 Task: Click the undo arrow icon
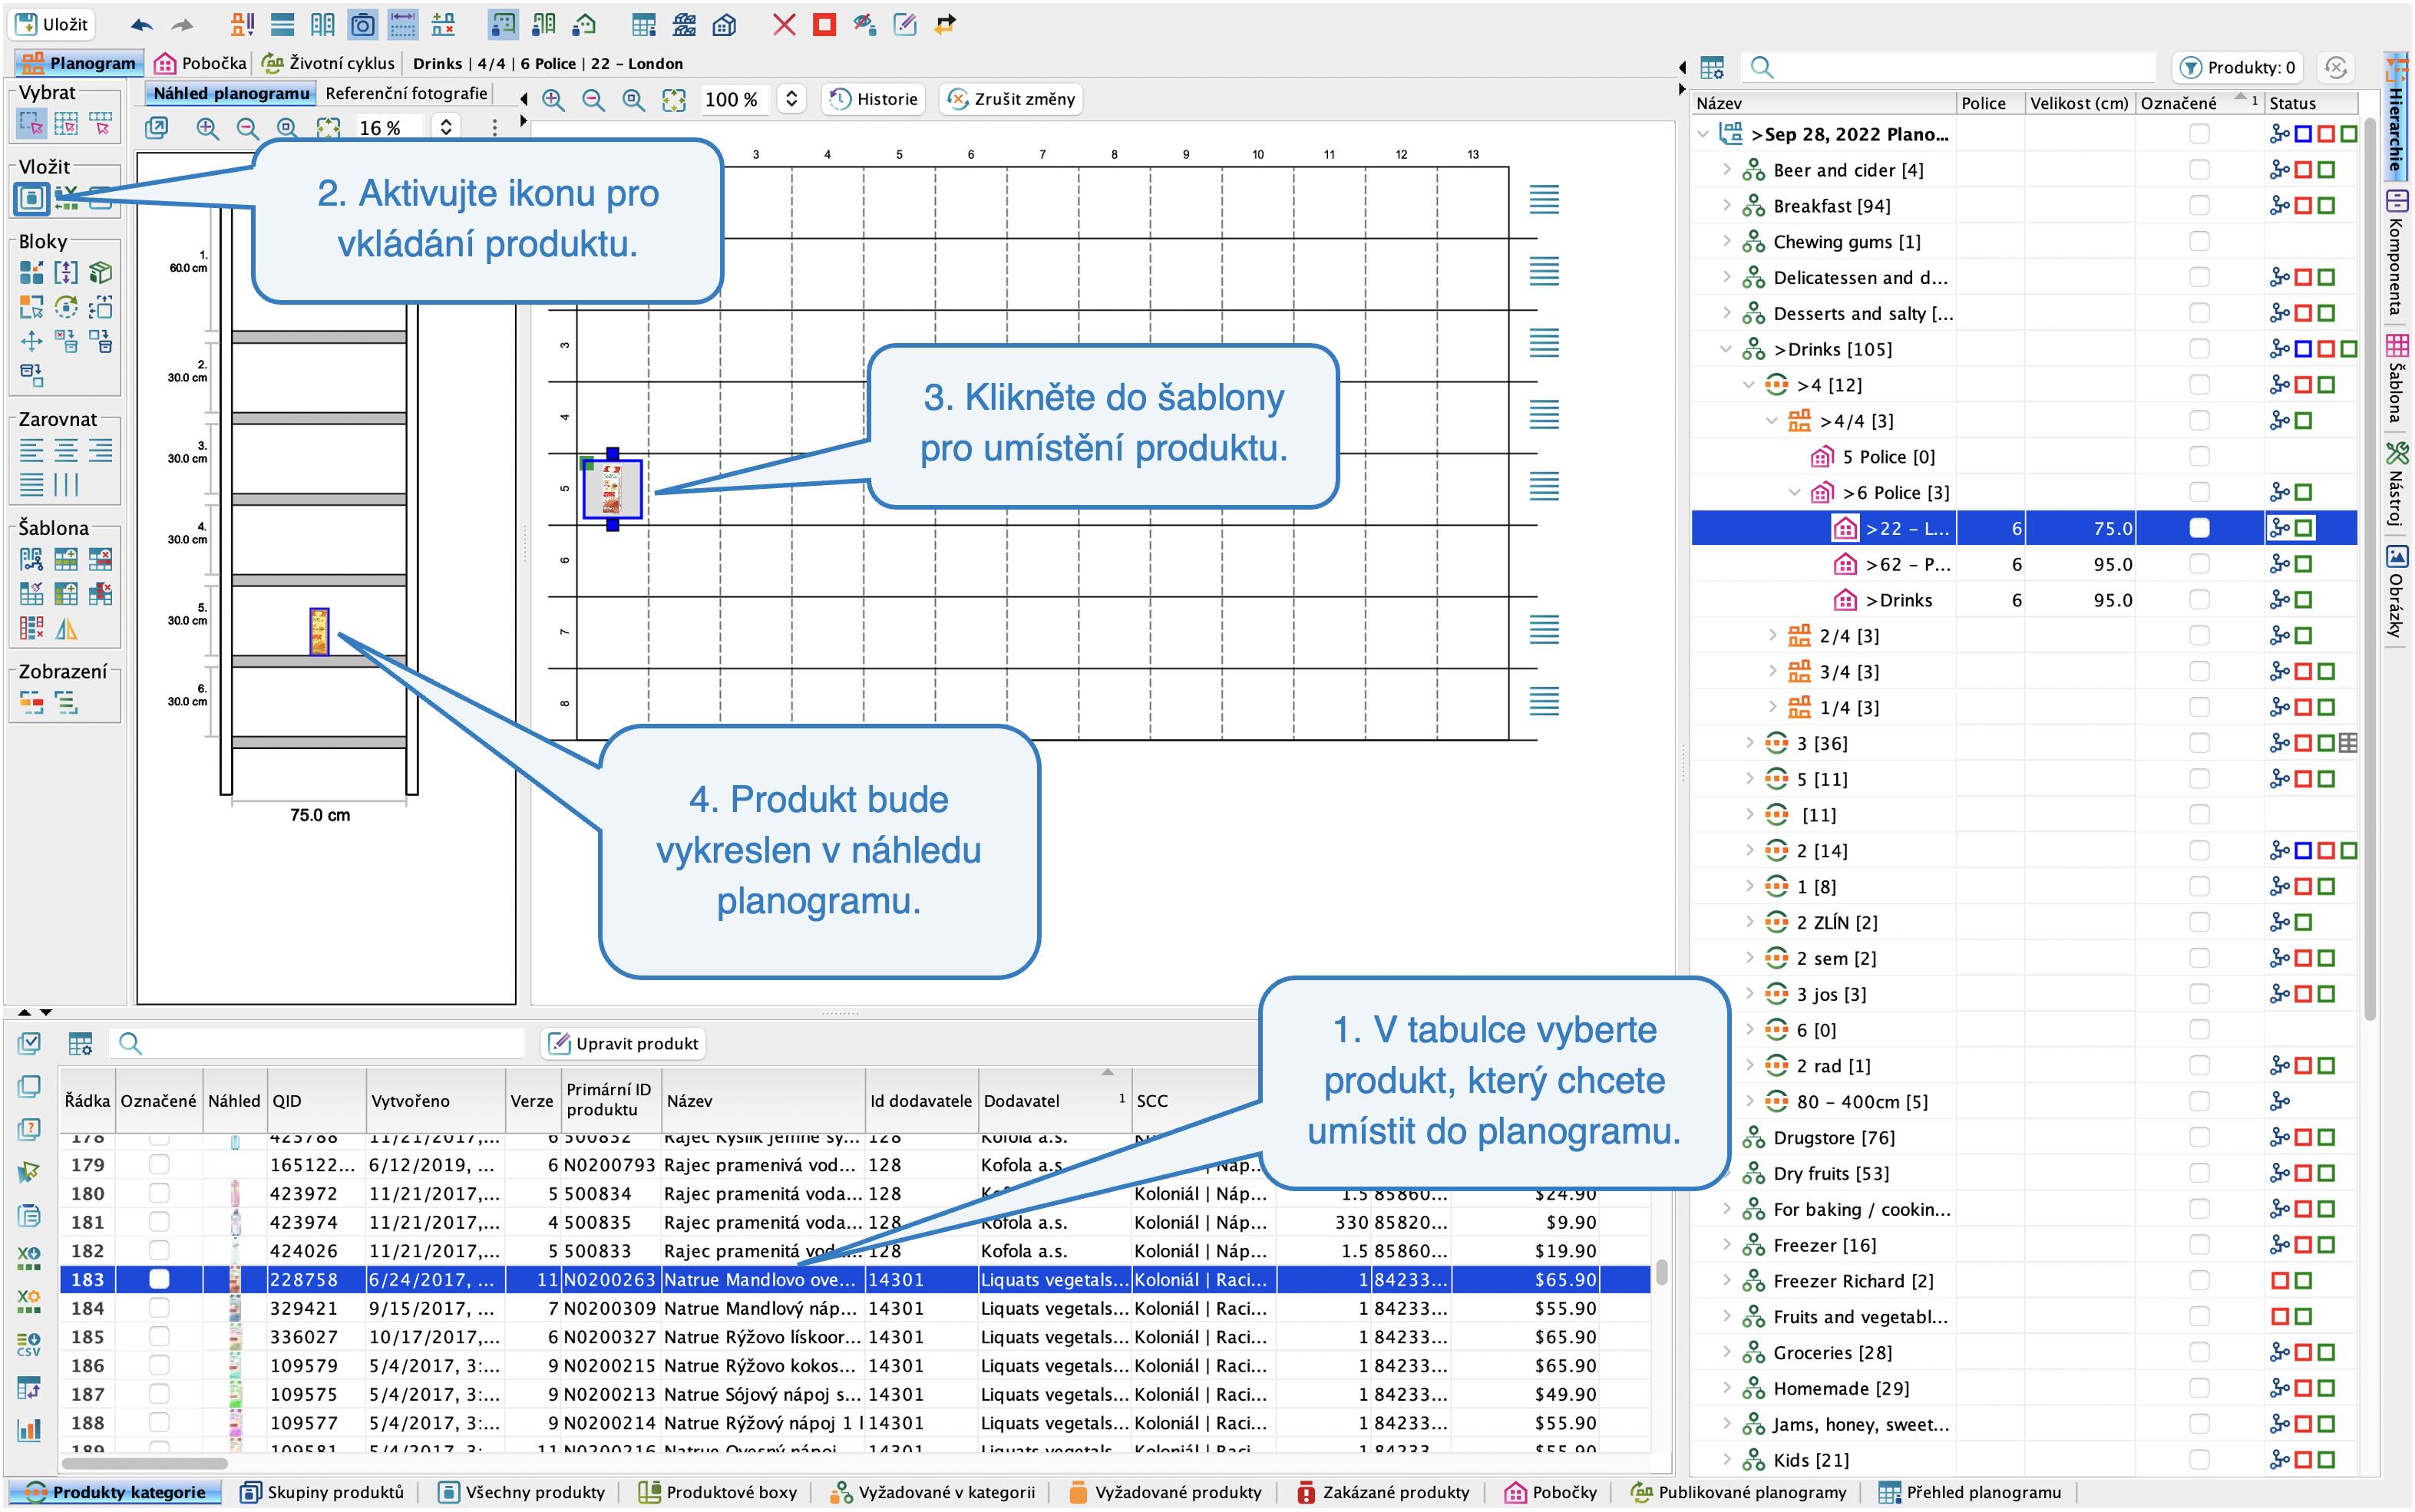142,24
